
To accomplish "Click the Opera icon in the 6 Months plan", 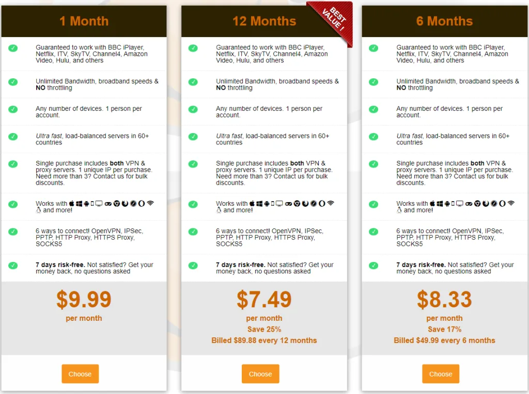I will (x=502, y=204).
